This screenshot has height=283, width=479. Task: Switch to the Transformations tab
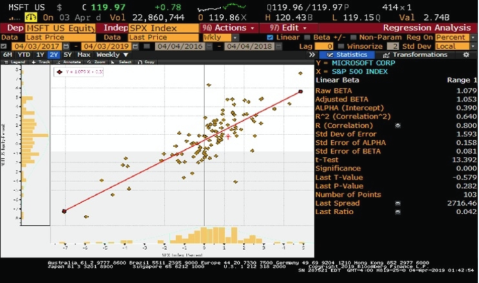[415, 55]
